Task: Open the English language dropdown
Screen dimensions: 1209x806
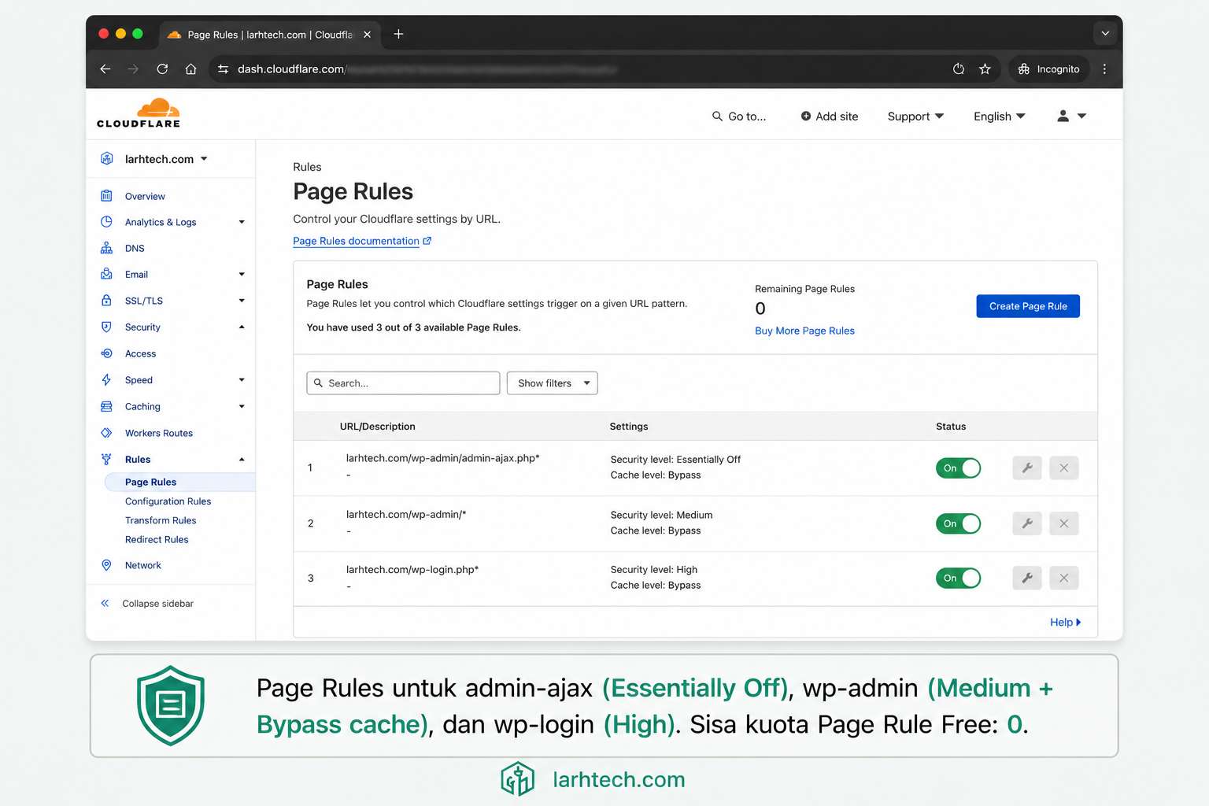Action: (1000, 116)
